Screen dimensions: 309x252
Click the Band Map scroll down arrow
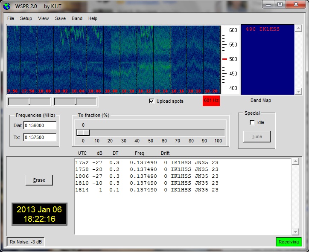tap(298, 91)
